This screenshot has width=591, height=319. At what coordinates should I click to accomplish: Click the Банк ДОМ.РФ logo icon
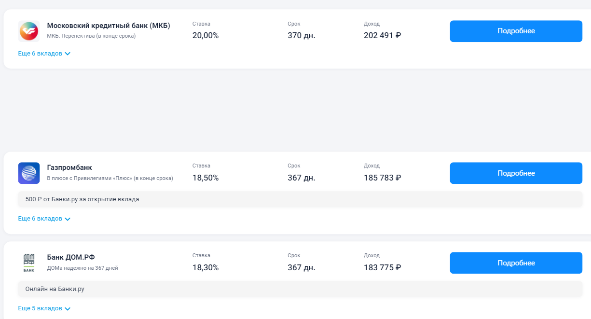(x=29, y=263)
